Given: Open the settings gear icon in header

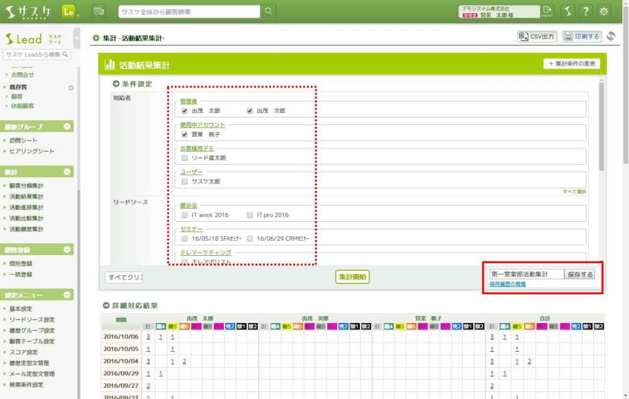Looking at the screenshot, I should (x=604, y=11).
